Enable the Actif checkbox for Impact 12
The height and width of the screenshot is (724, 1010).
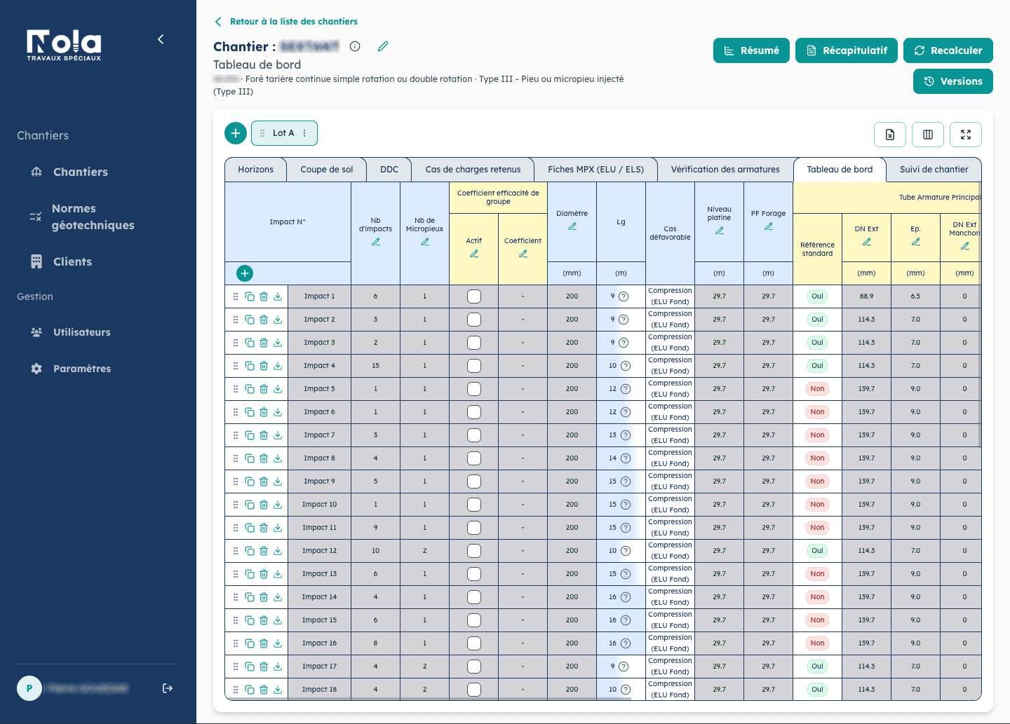pyautogui.click(x=474, y=551)
